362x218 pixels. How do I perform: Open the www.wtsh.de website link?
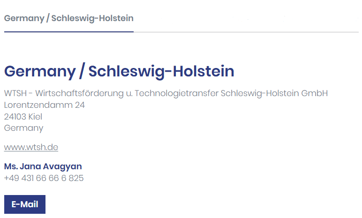point(31,147)
